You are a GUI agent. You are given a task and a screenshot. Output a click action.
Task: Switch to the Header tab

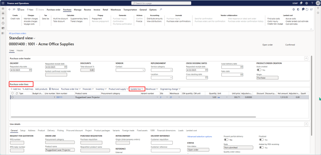[x=20, y=51]
